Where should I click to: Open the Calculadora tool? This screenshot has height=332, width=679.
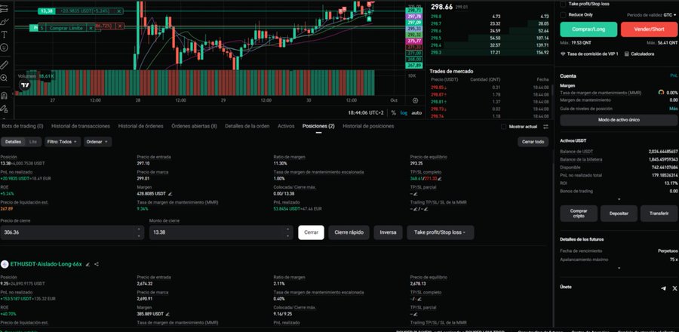point(639,54)
